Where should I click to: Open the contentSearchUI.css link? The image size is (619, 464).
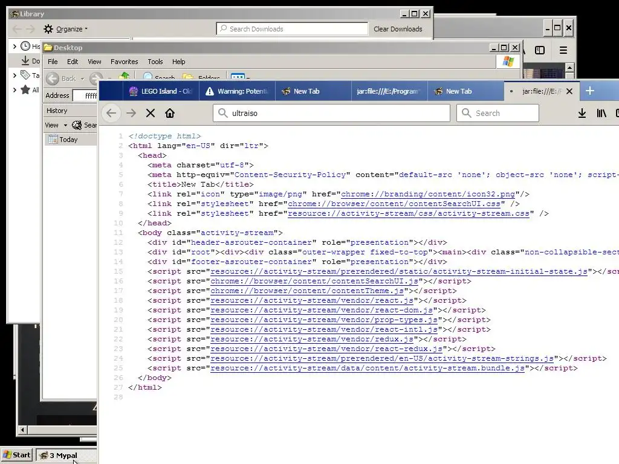coord(394,204)
